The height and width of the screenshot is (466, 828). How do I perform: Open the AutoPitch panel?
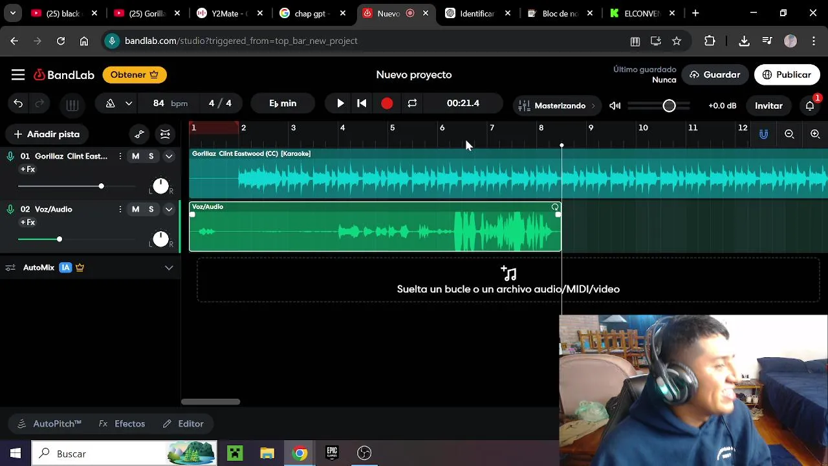click(50, 424)
